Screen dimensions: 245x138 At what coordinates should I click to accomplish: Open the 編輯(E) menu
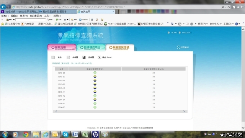[x=14, y=16]
